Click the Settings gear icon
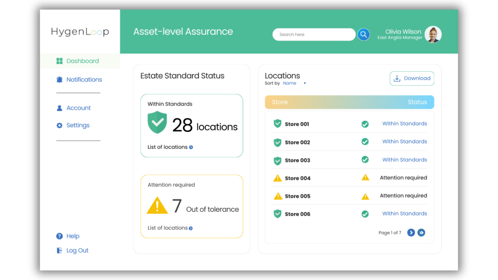Viewport: 498px width, 280px height. click(59, 125)
